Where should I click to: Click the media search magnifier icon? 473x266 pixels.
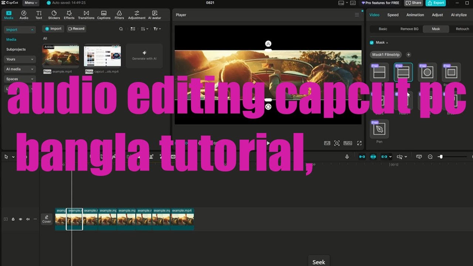(121, 29)
